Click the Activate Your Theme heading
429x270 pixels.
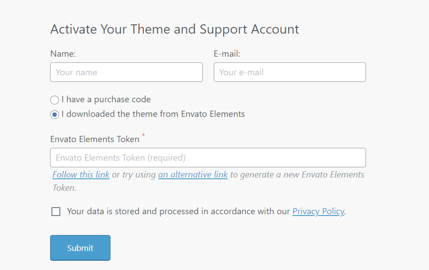(x=174, y=30)
